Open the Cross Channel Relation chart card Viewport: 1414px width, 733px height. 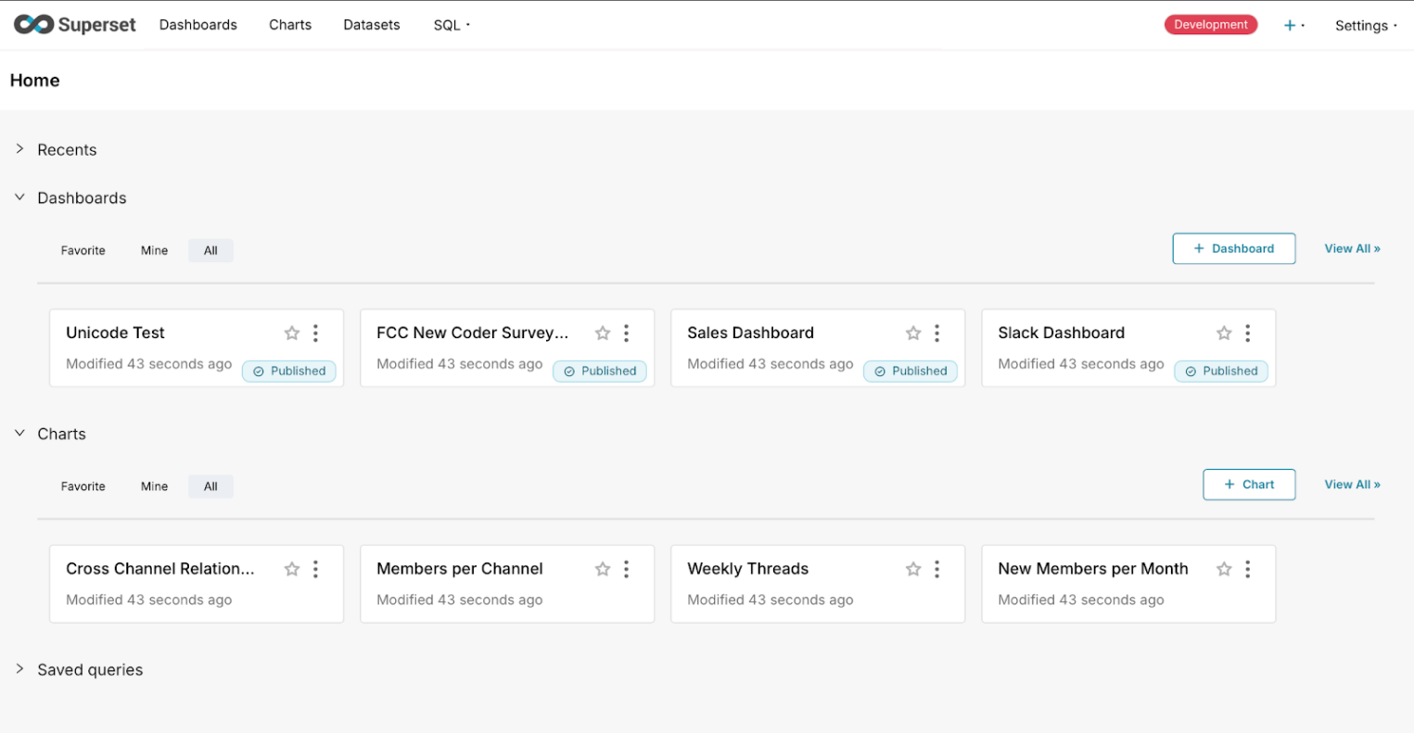pyautogui.click(x=159, y=569)
